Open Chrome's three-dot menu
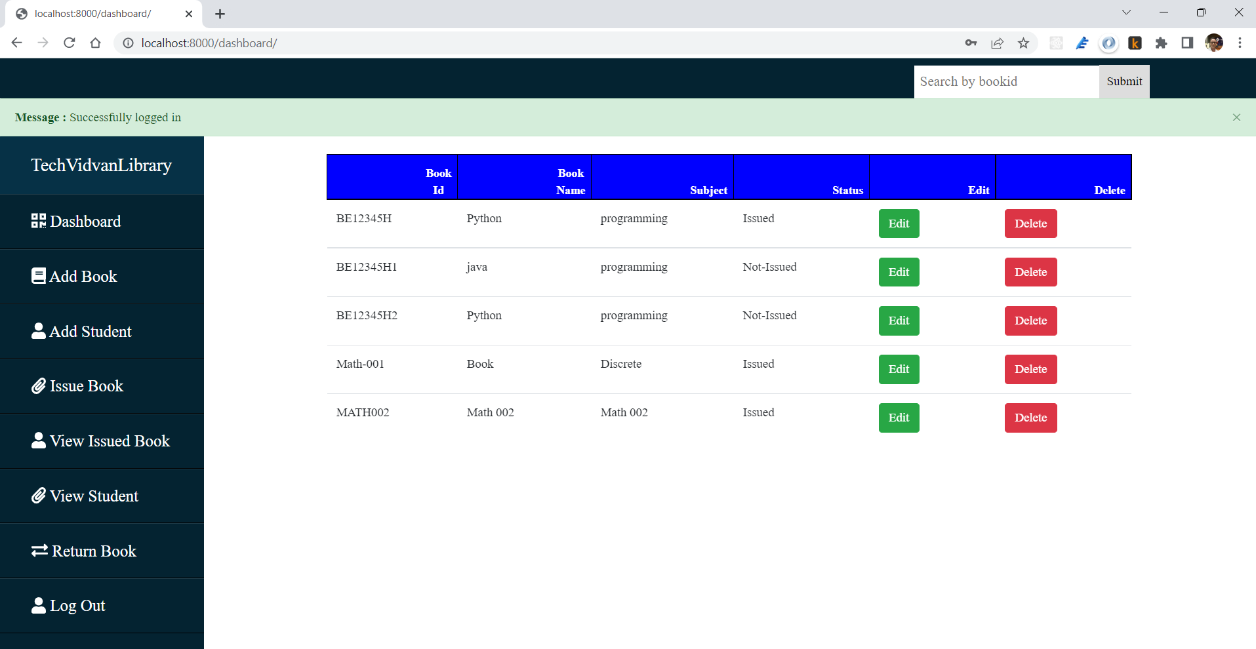Image resolution: width=1256 pixels, height=649 pixels. [x=1240, y=43]
